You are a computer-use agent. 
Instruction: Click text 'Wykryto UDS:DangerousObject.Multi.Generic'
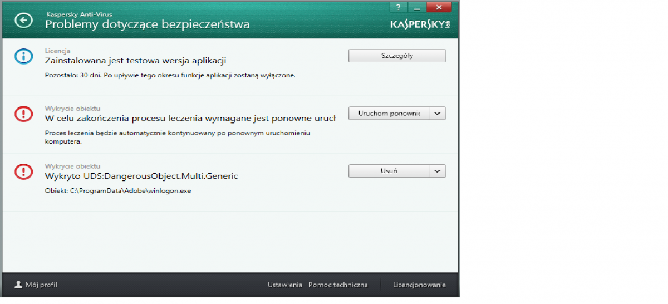(141, 176)
